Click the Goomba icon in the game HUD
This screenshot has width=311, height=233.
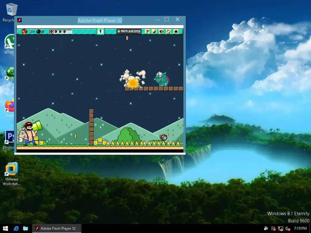click(x=24, y=32)
